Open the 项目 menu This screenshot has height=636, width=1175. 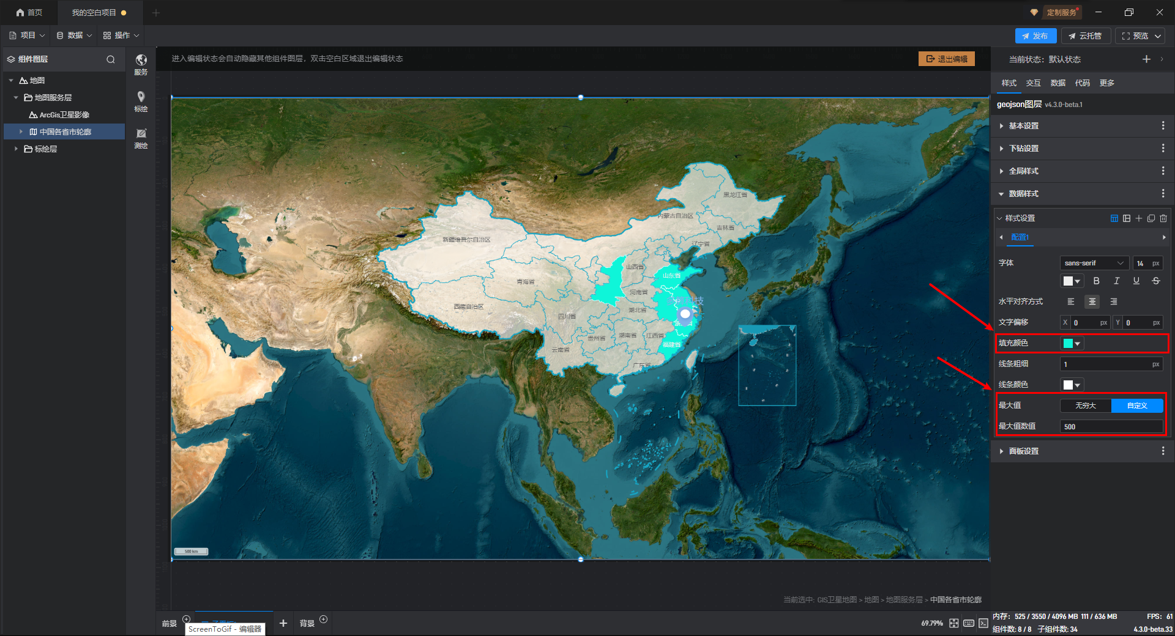pyautogui.click(x=27, y=35)
